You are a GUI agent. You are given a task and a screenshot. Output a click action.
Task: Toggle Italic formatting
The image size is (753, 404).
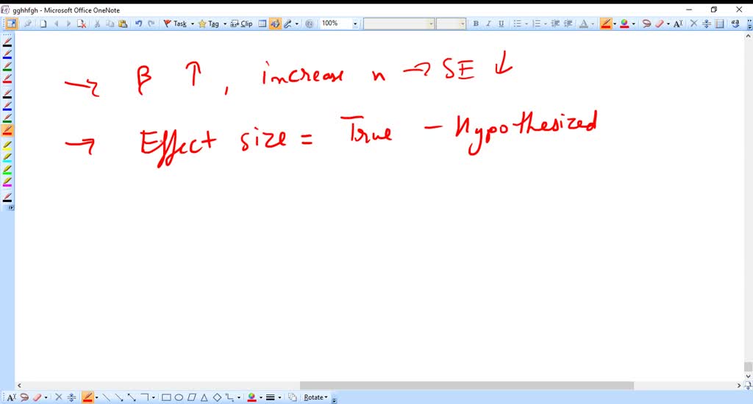[x=488, y=24]
